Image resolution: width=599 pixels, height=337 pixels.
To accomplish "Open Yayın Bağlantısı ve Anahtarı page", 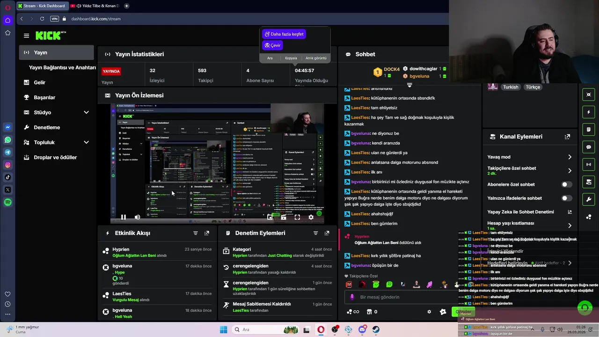I will (x=62, y=67).
